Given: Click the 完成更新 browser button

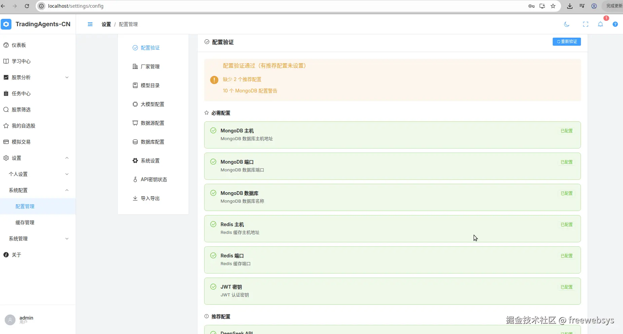Looking at the screenshot, I should click(x=614, y=6).
